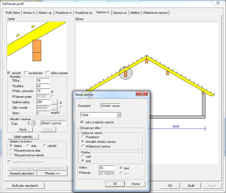Select the fixní option for Výška
Screen dimensions: 226x193
(121, 168)
